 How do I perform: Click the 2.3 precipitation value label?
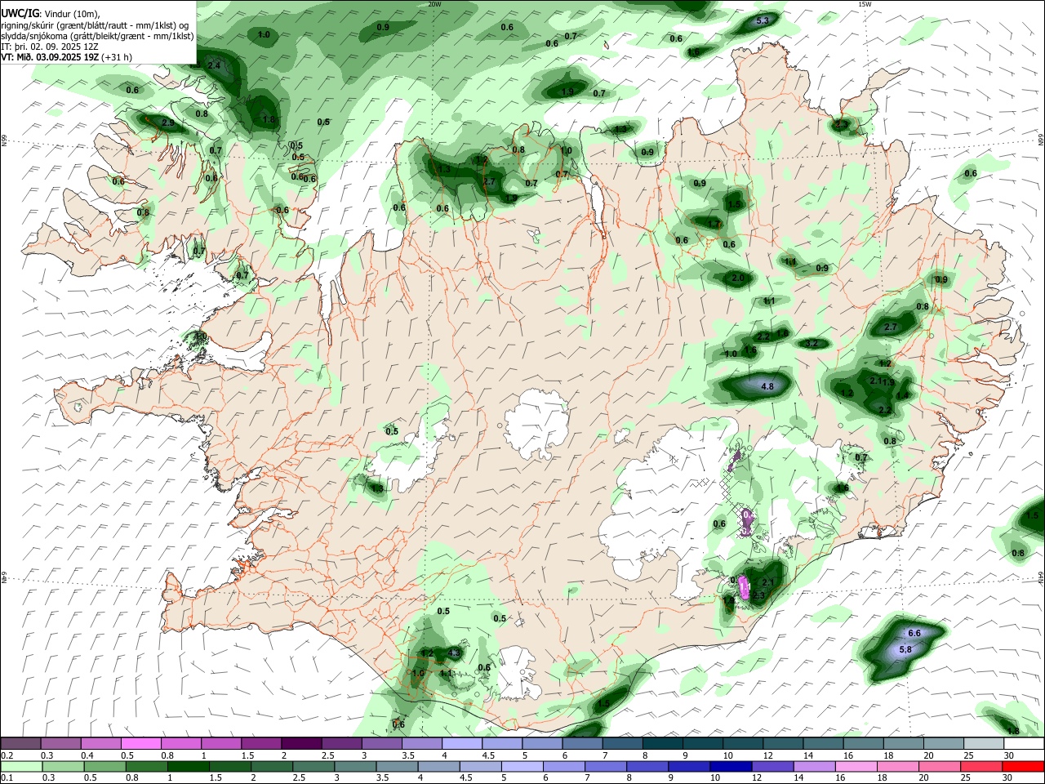[757, 596]
